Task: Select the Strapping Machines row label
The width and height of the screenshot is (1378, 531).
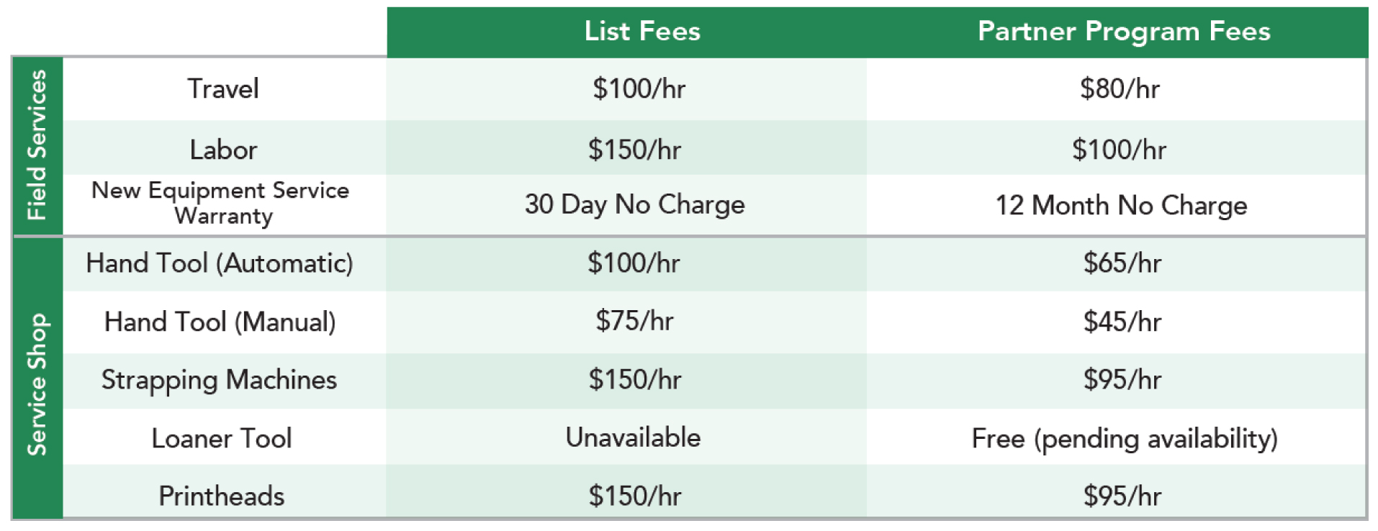Action: [x=219, y=380]
